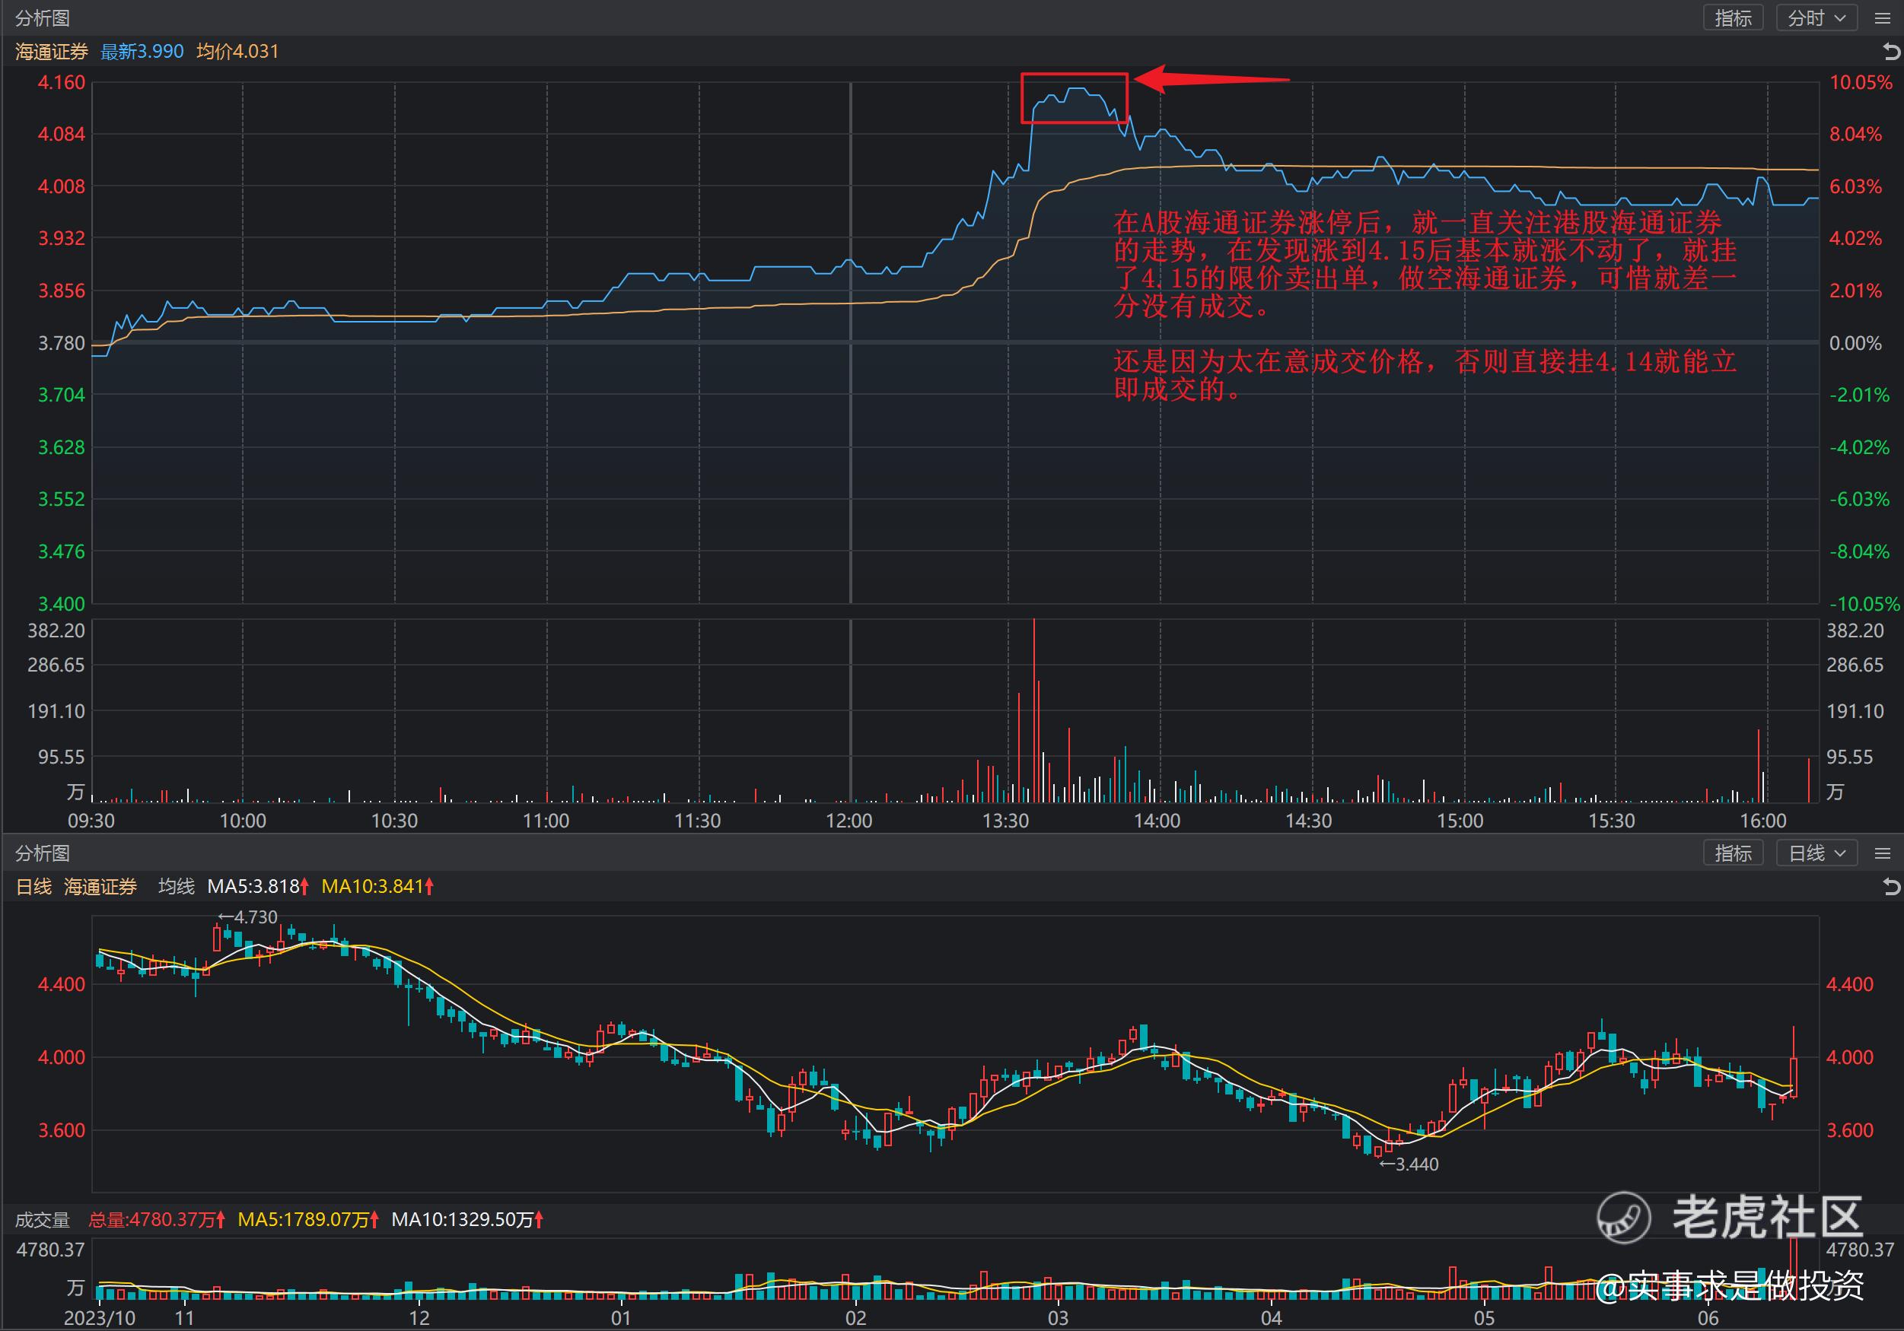Click the 10:00 time axis label

coord(242,821)
